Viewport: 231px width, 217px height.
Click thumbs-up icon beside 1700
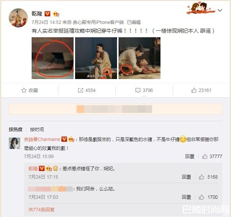pyautogui.click(x=201, y=197)
